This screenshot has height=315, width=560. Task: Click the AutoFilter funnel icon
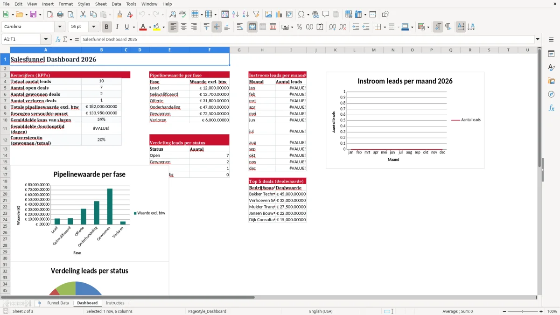pos(256,14)
